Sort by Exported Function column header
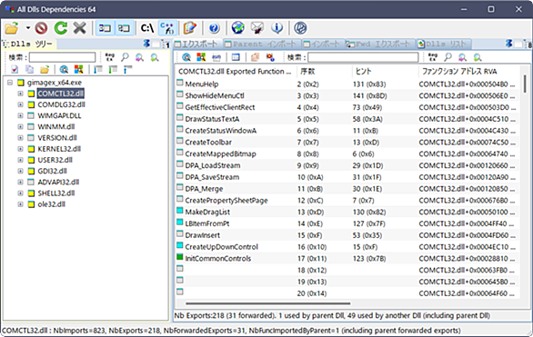The width and height of the screenshot is (533, 337). [x=236, y=71]
